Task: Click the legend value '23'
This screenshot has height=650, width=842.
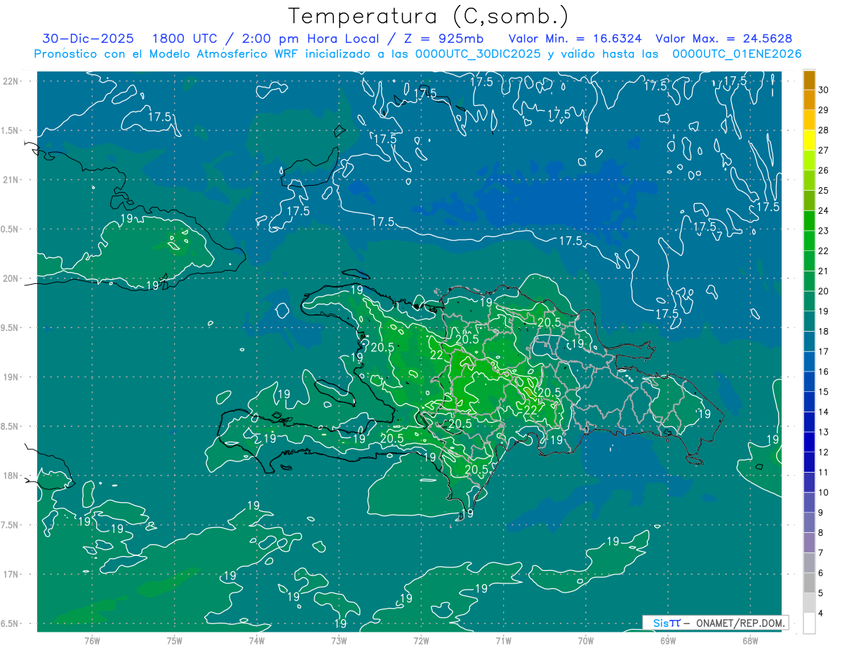Action: (824, 231)
